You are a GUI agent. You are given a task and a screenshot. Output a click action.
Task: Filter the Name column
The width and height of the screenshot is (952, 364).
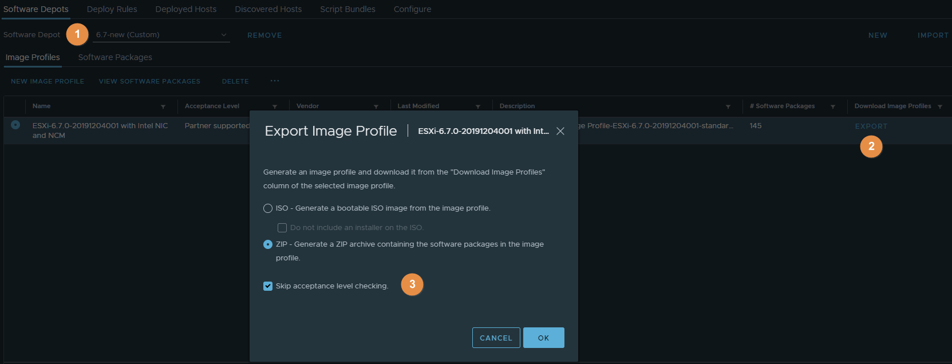(x=163, y=106)
